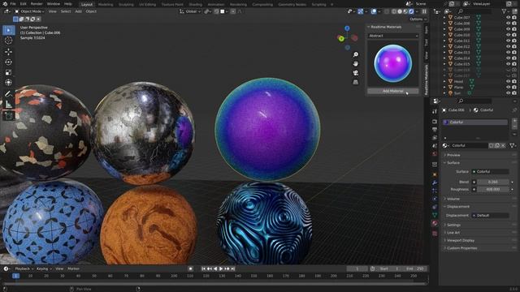Viewport: 520px width, 292px height.
Task: Activate the Rotate tool
Action: (9, 62)
